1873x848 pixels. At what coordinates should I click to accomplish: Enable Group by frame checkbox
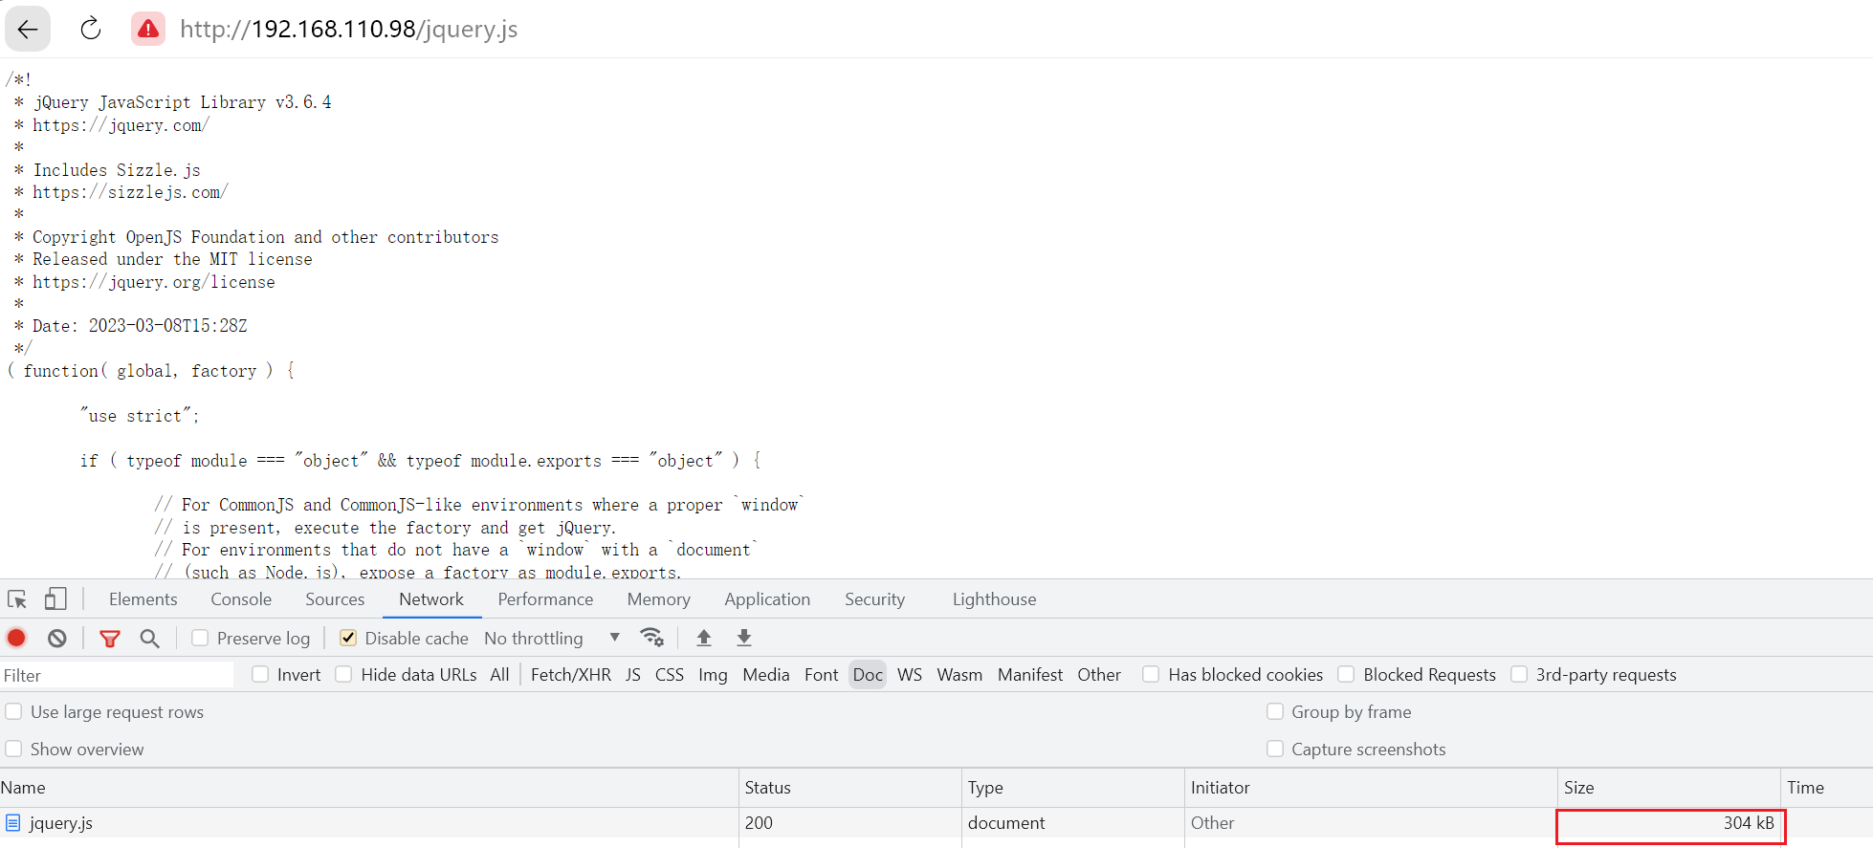(1275, 711)
